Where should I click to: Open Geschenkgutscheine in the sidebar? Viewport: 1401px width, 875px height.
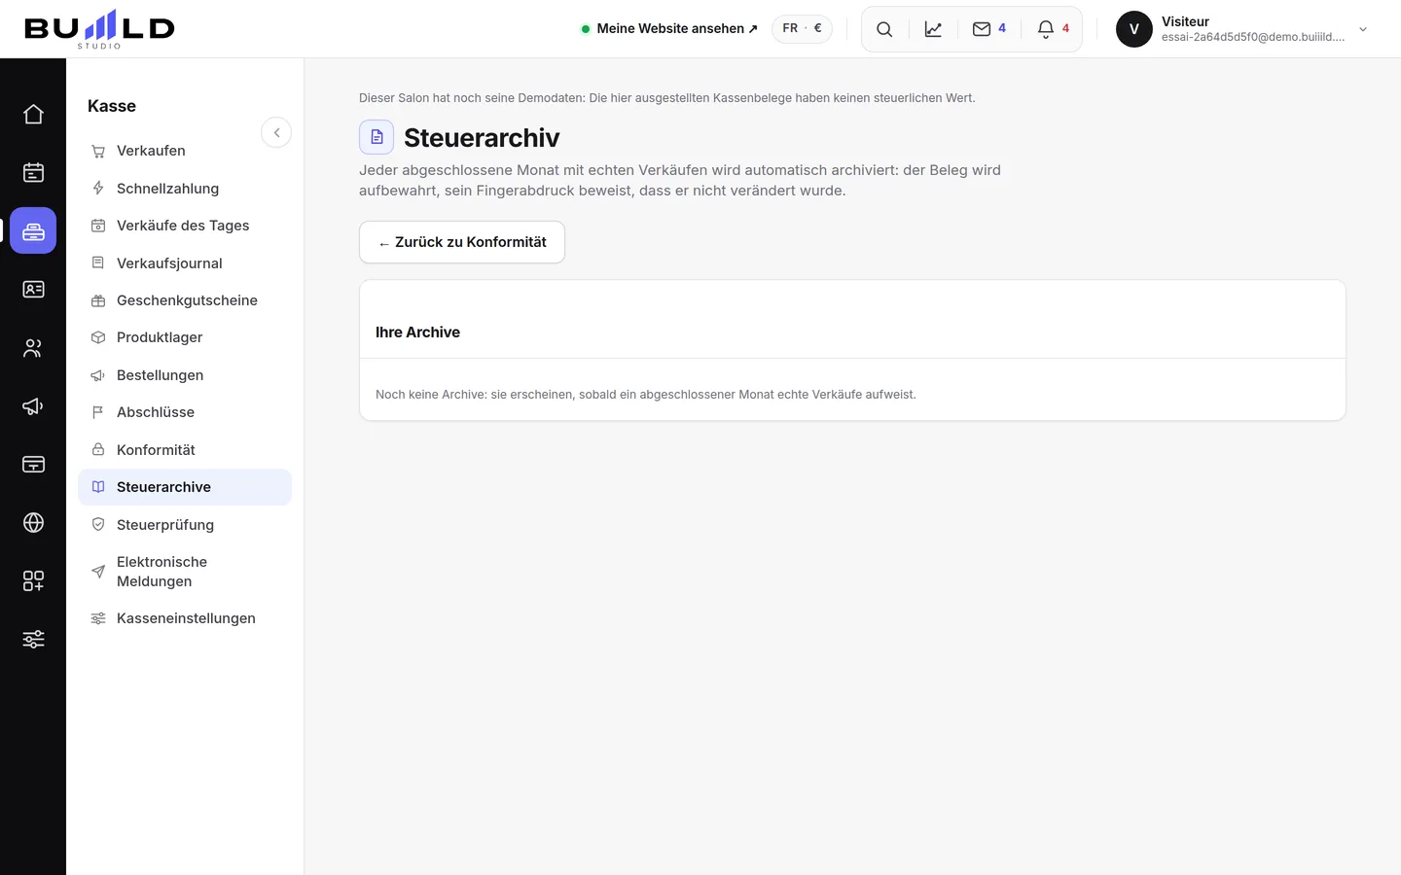click(x=185, y=300)
